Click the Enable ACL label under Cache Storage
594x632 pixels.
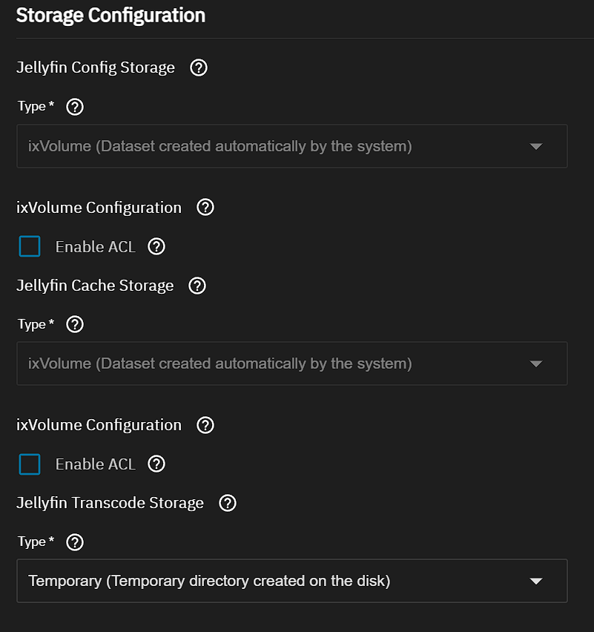tap(96, 464)
